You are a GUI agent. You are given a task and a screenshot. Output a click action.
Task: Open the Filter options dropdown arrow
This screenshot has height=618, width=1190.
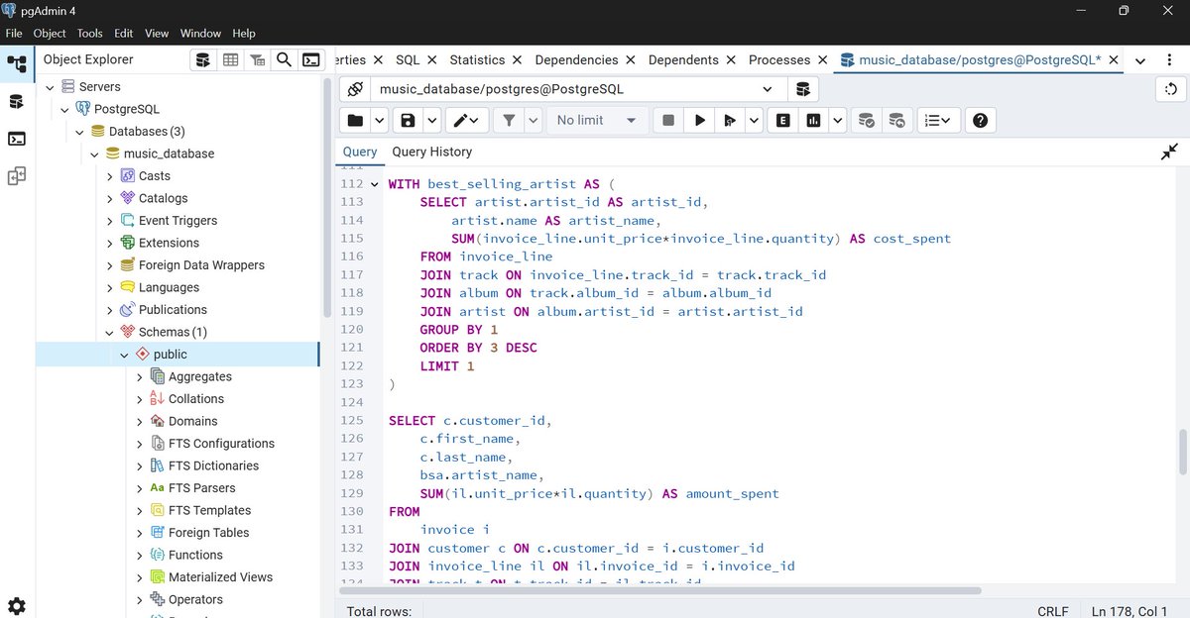[533, 120]
